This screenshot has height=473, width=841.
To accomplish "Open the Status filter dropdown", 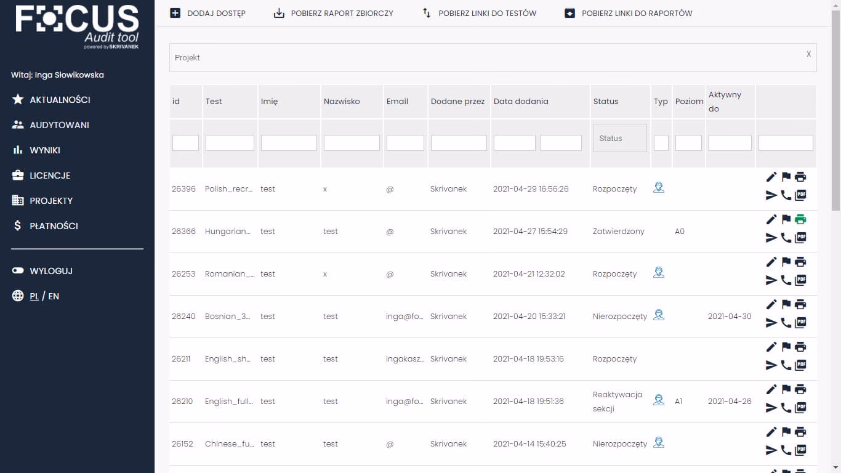I will pos(620,139).
